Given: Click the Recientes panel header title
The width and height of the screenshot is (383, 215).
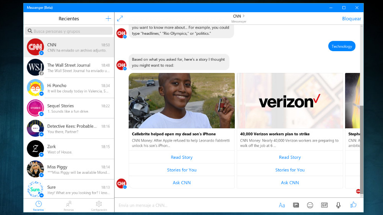Looking at the screenshot, I should 69,18.
